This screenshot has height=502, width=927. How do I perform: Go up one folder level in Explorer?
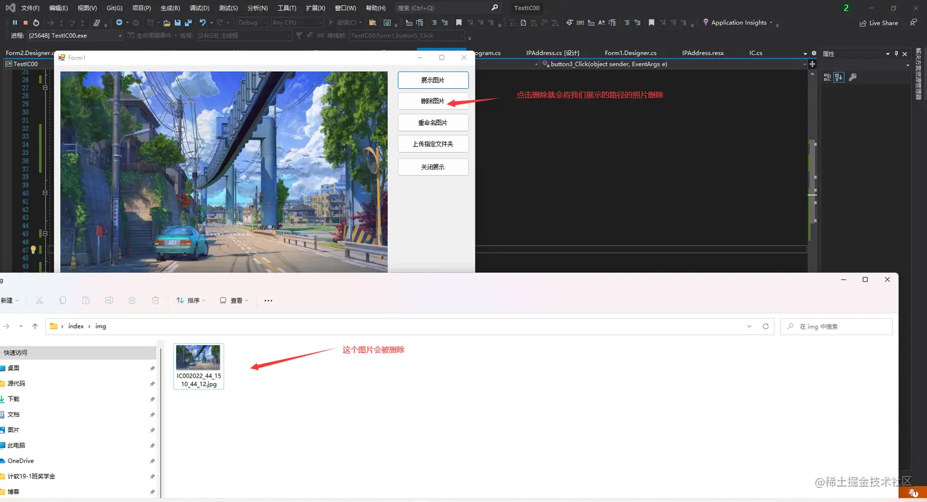coord(35,326)
